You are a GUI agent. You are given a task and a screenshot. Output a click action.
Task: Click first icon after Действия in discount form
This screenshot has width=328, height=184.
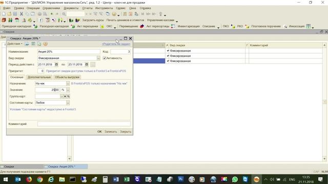click(27, 44)
